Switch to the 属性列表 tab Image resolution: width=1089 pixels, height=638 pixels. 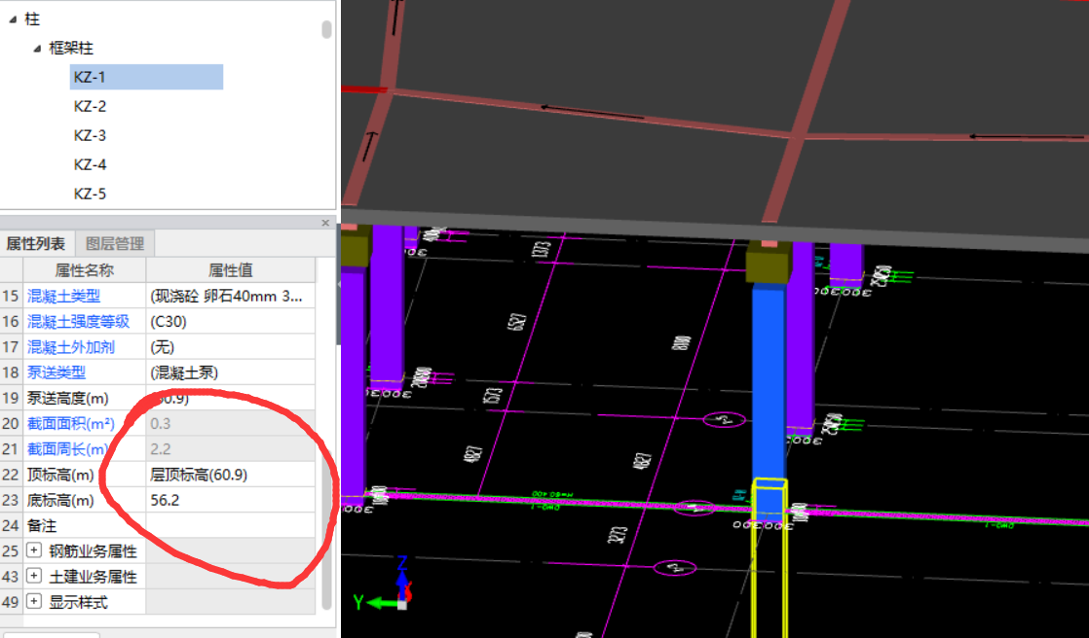[36, 243]
